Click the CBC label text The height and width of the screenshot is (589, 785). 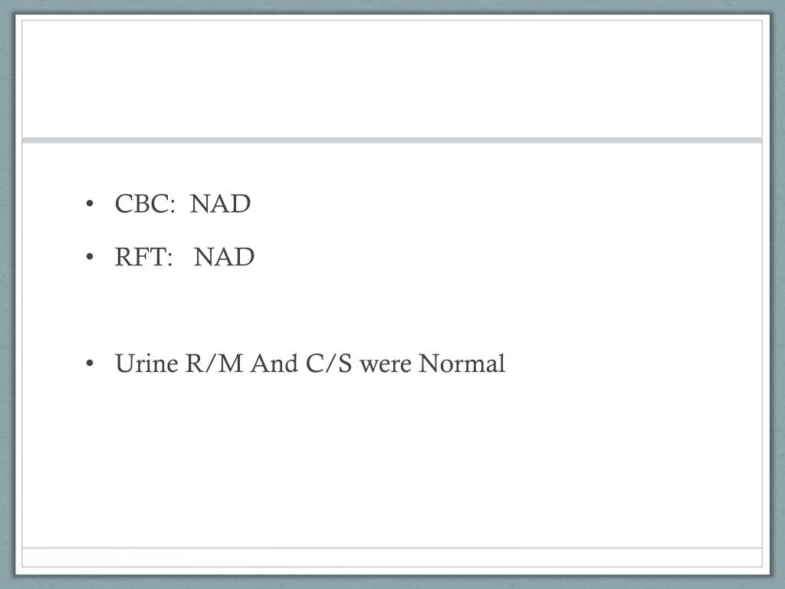(x=142, y=204)
